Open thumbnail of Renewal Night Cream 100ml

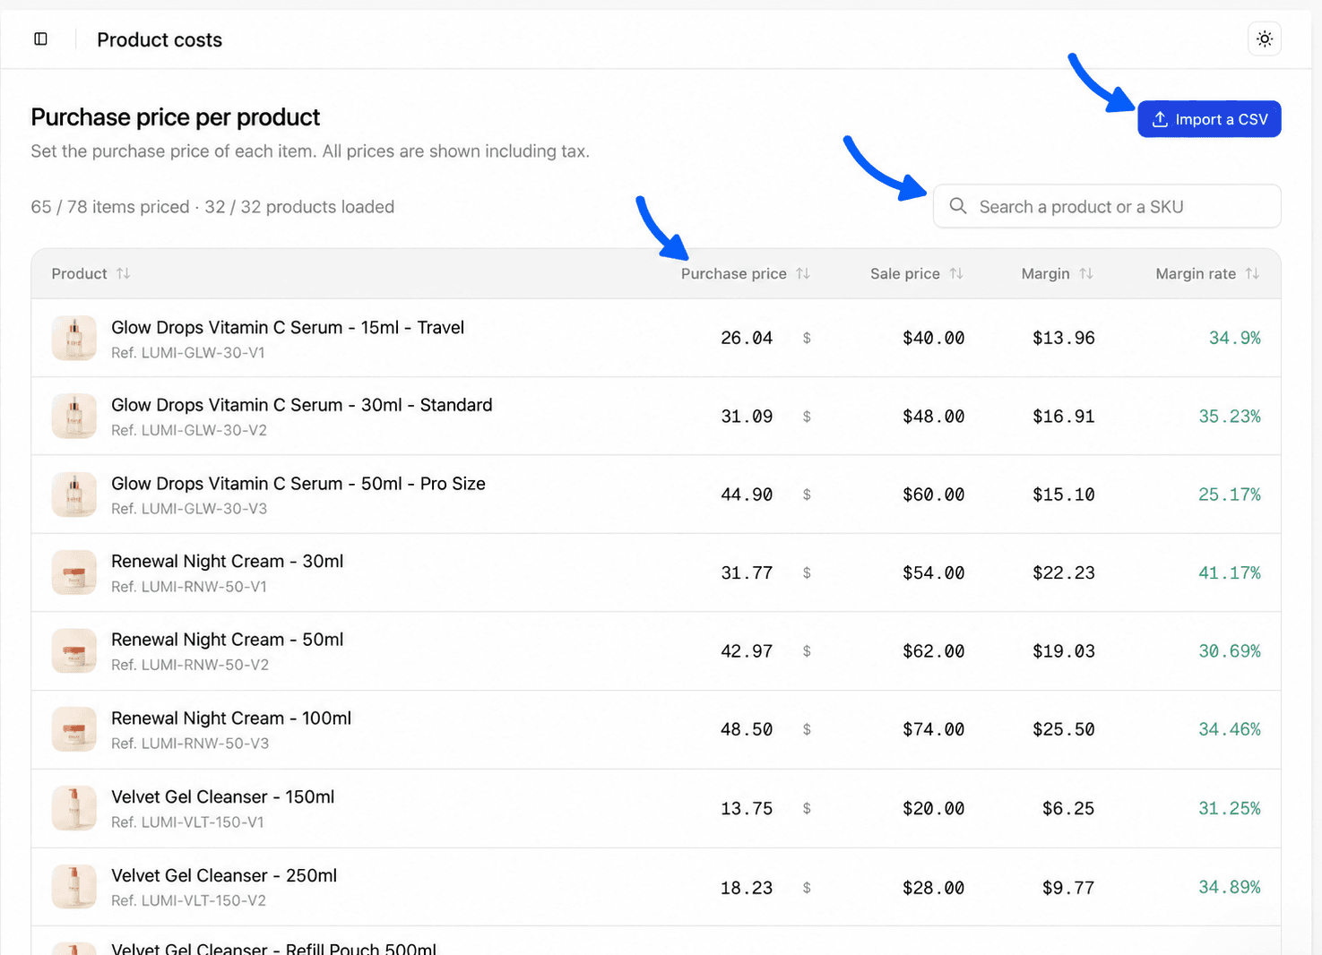point(74,729)
